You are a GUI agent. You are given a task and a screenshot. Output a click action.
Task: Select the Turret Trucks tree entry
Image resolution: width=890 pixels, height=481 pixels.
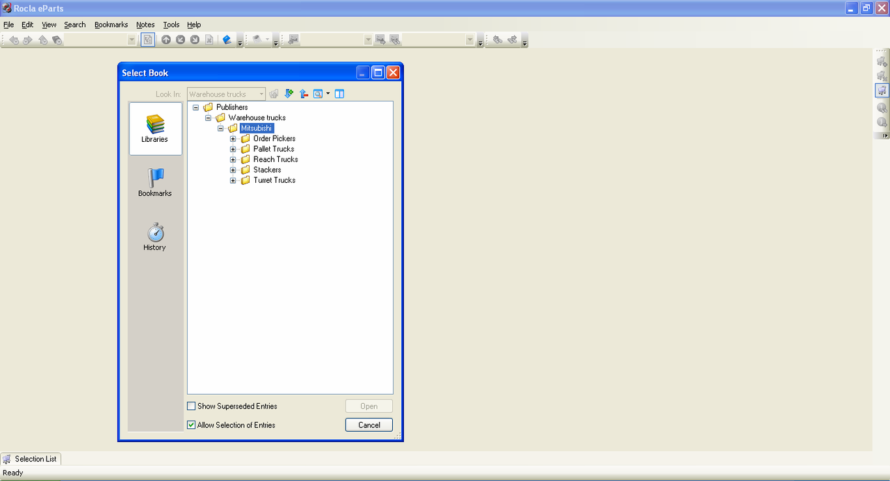point(274,180)
